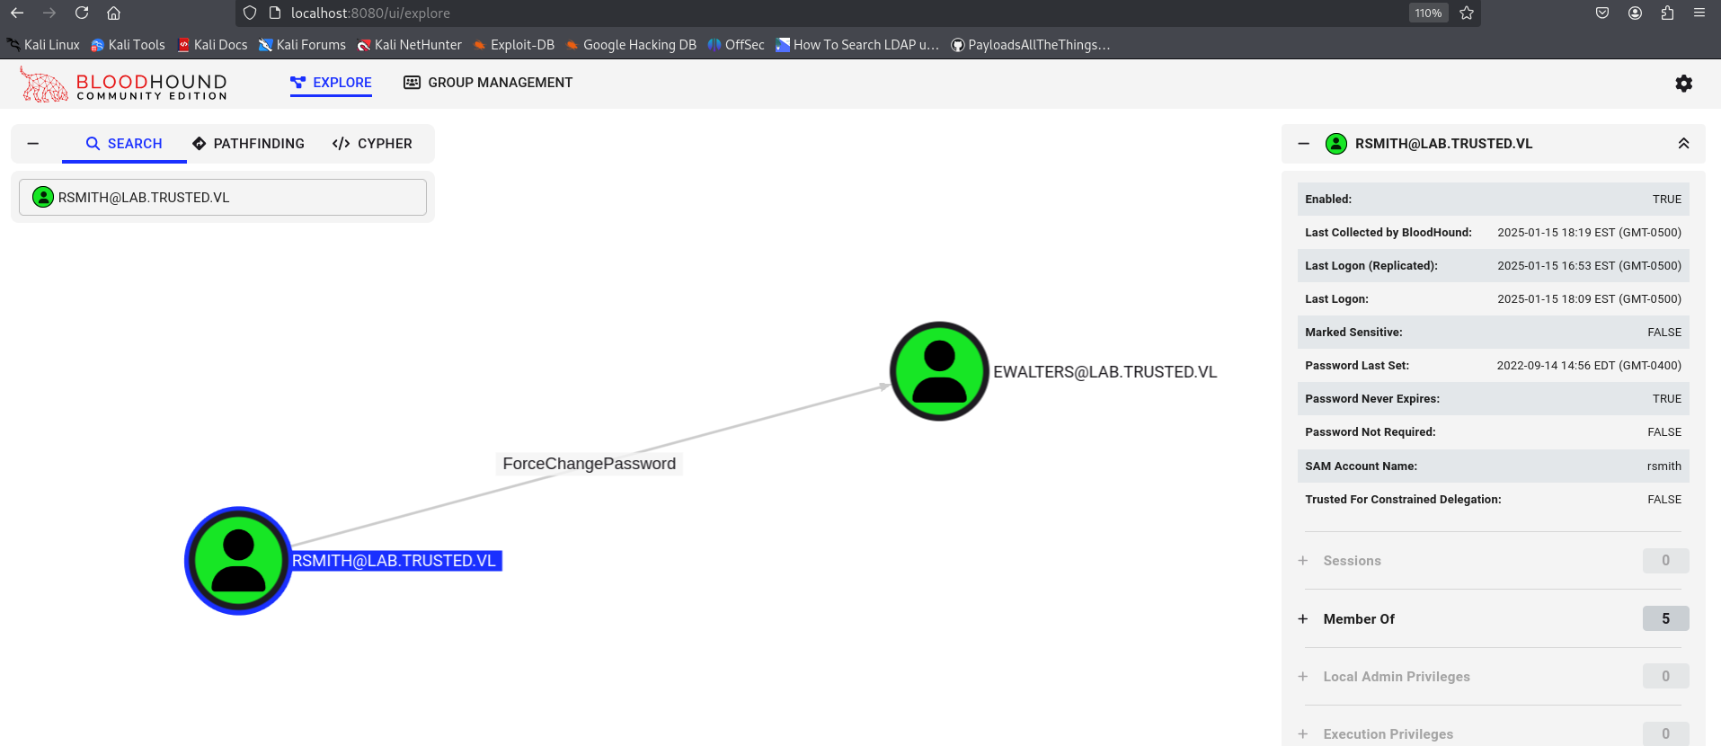Image resolution: width=1721 pixels, height=746 pixels.
Task: Click the BloodHound Community Edition logo
Action: point(123,84)
